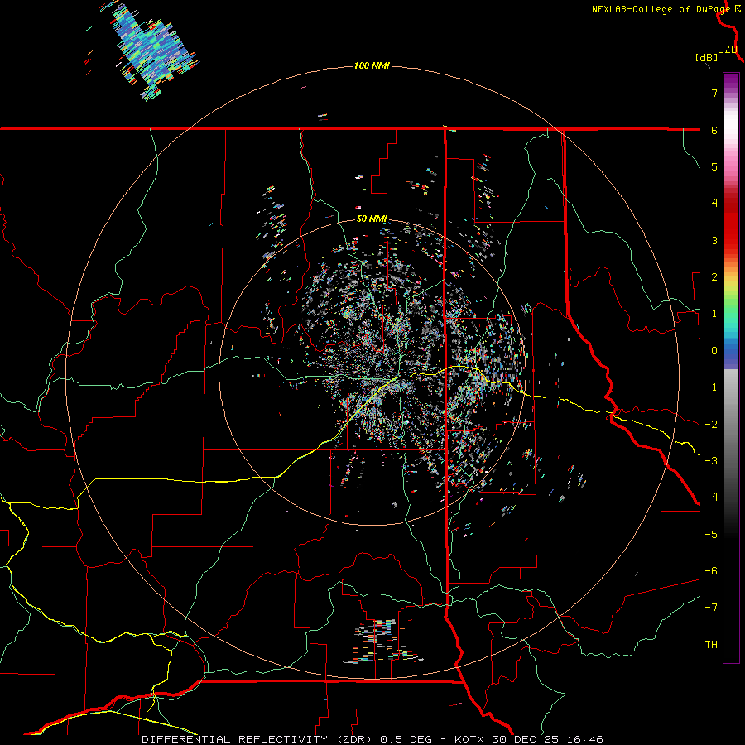This screenshot has width=745, height=745.
Task: Click the 30 DEC 25 16:46 timestamp
Action: pyautogui.click(x=546, y=739)
